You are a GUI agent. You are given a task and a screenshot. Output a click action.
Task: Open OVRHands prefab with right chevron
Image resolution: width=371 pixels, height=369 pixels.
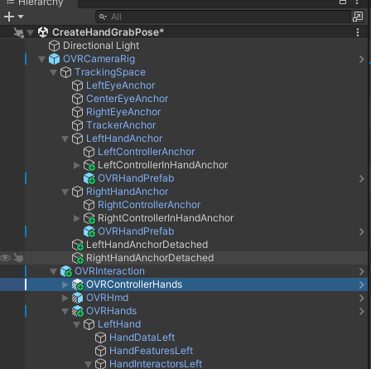click(361, 311)
